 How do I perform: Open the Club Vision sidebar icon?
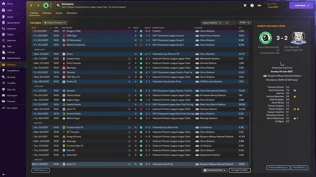click(3, 95)
